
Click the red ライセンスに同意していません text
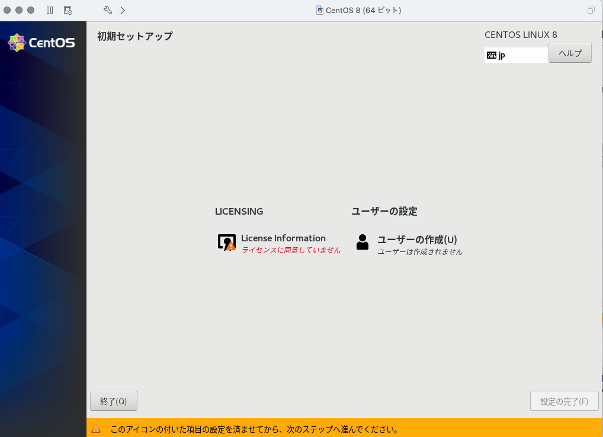(x=290, y=250)
